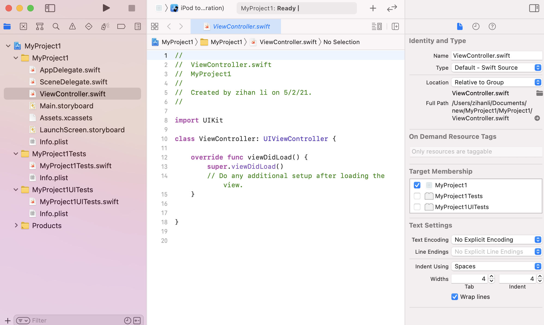Open the Navigator panel toggle icon

(50, 8)
